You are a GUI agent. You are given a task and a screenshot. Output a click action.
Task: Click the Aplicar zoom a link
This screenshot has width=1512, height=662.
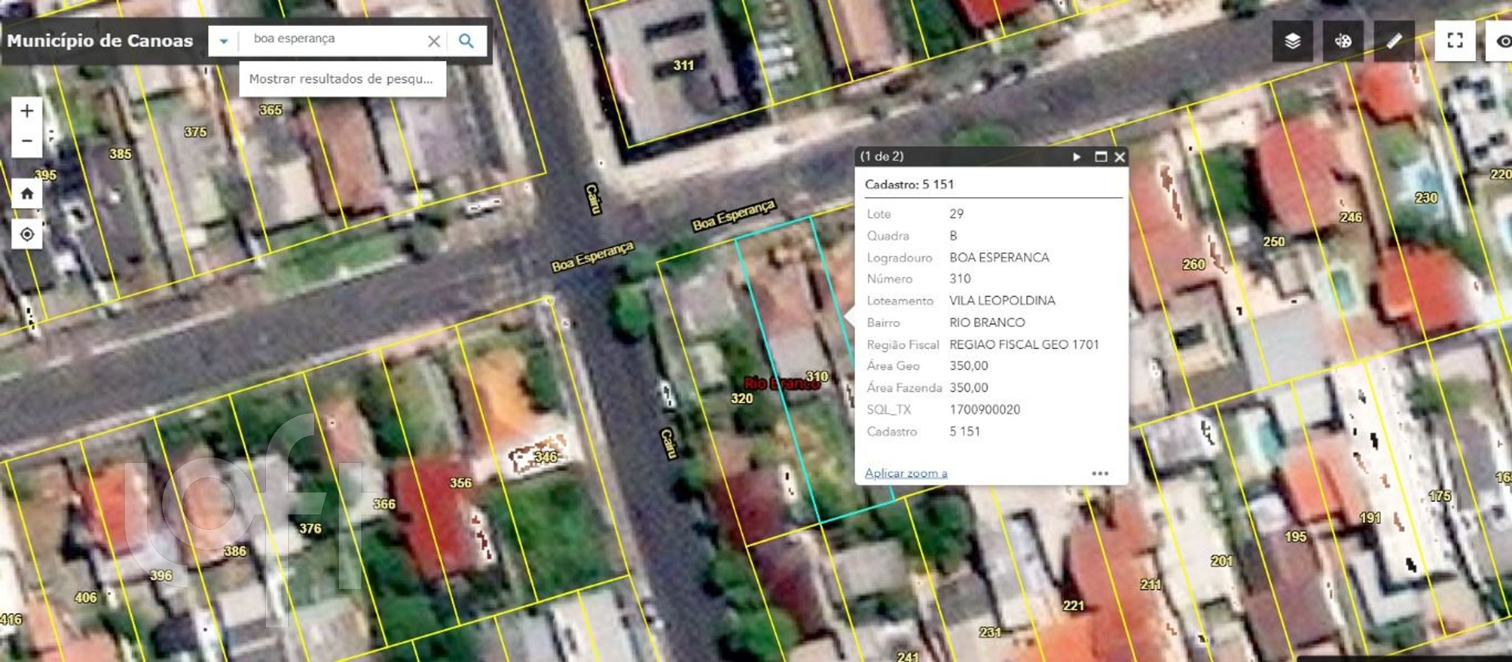click(x=907, y=473)
